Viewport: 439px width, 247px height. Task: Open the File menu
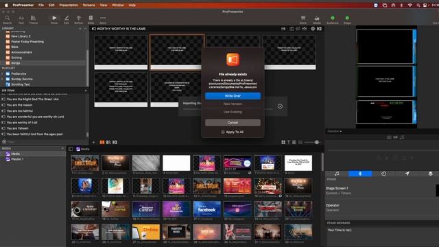tap(41, 5)
